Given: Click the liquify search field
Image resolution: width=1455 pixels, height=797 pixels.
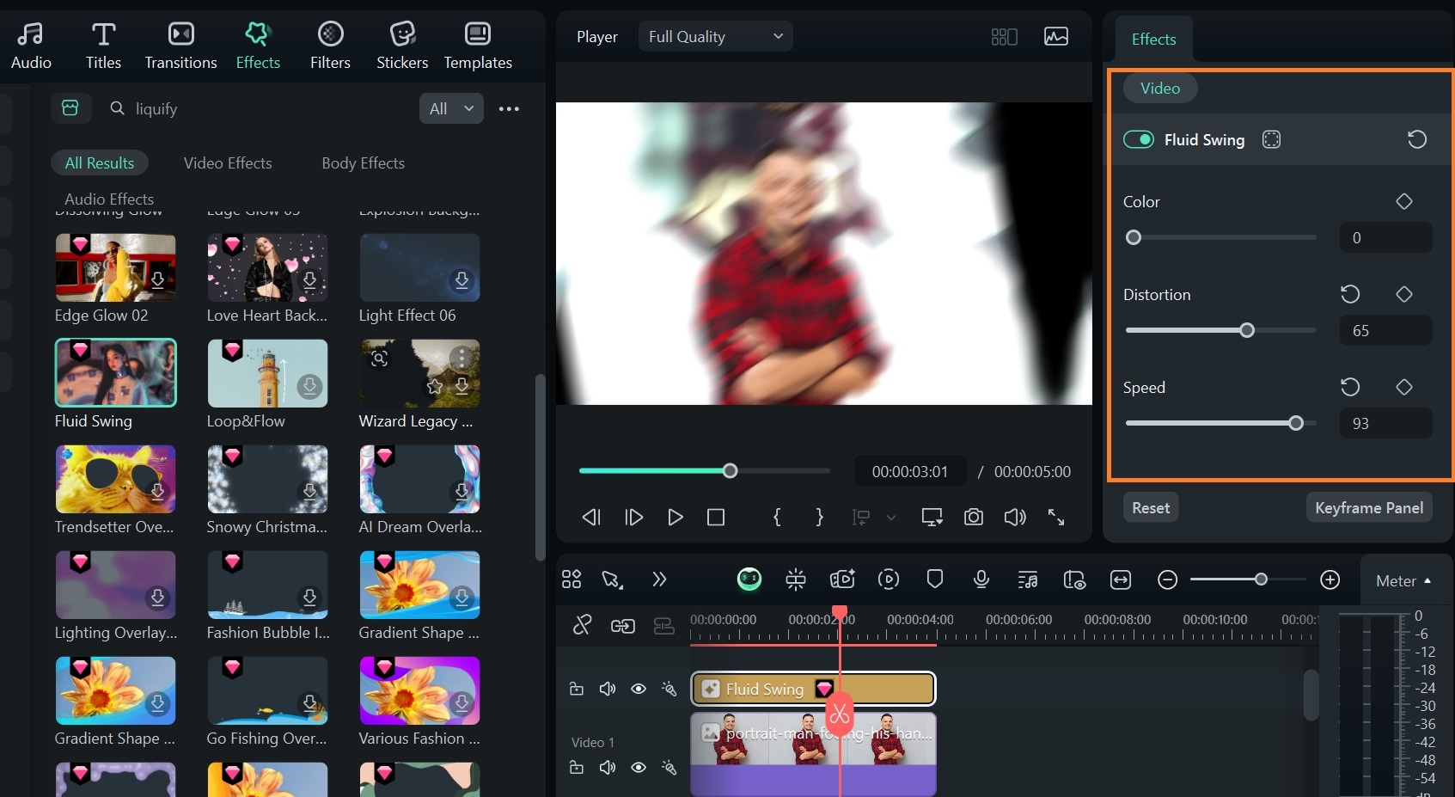Looking at the screenshot, I should 258,108.
